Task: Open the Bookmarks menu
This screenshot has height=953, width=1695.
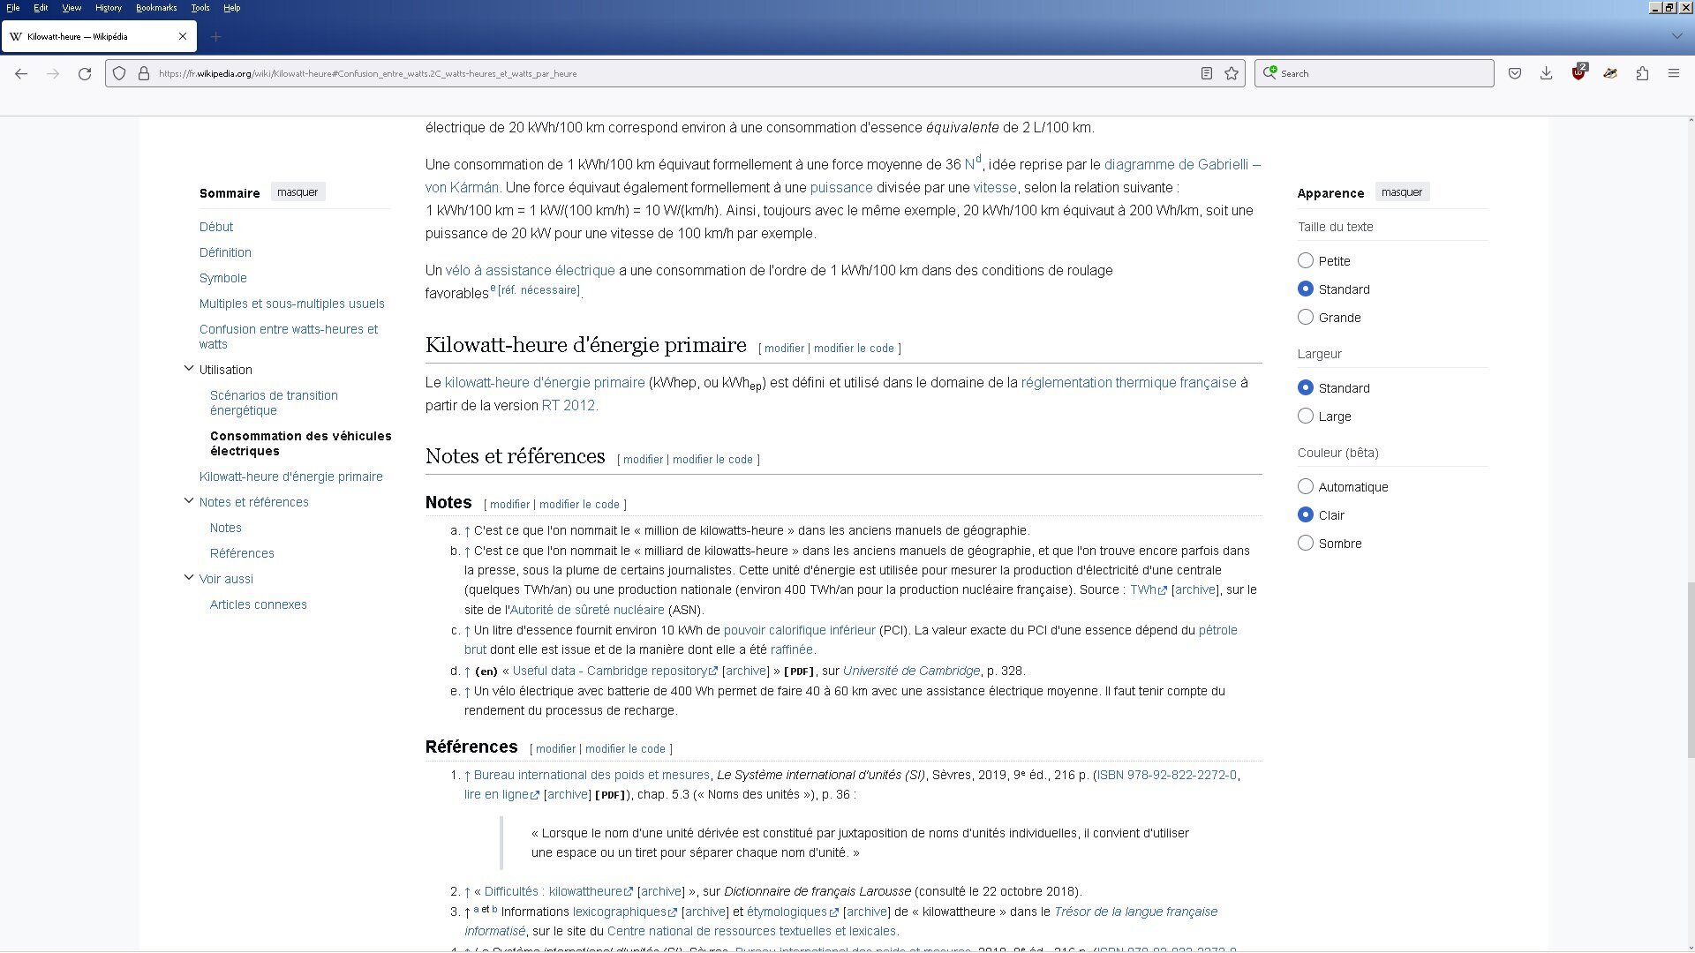Action: [156, 7]
